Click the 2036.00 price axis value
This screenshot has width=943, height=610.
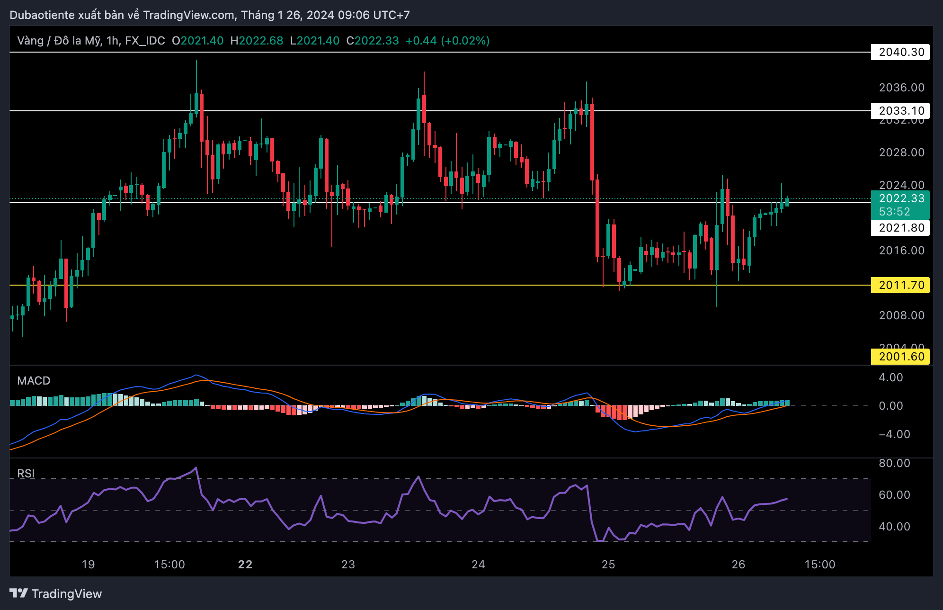(x=901, y=88)
